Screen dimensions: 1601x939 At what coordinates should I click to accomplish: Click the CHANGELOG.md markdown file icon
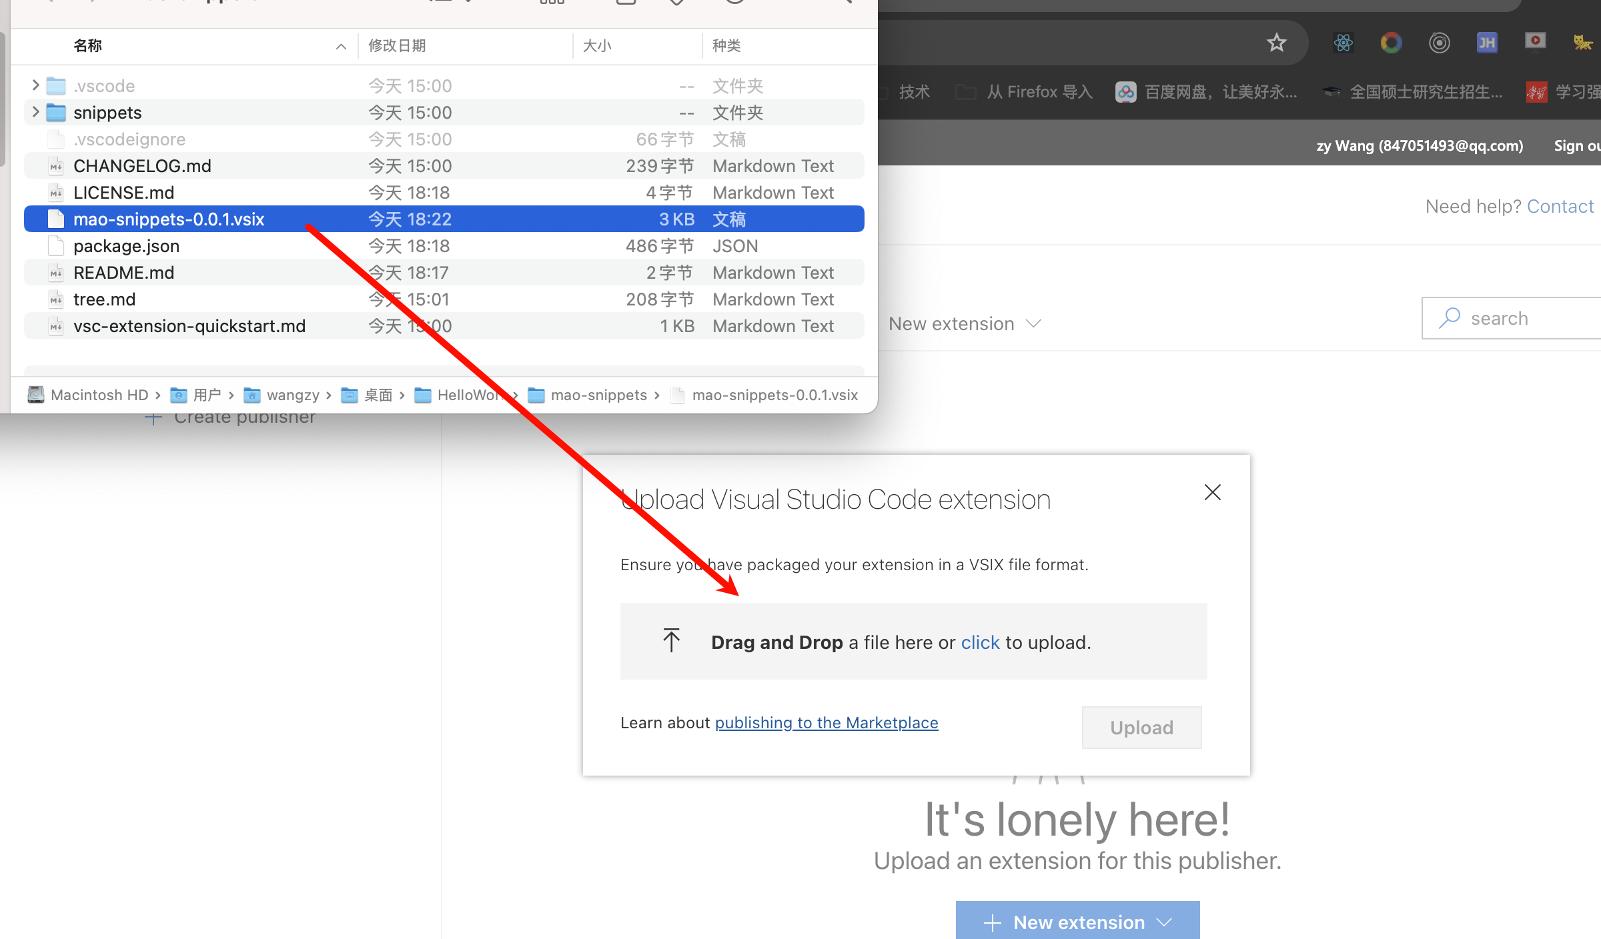(x=56, y=165)
